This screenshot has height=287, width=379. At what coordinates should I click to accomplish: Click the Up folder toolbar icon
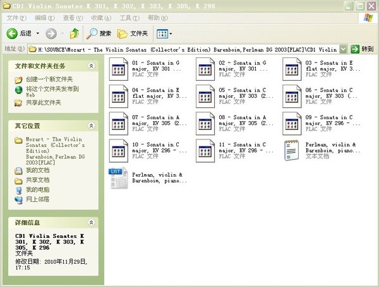pos(75,33)
